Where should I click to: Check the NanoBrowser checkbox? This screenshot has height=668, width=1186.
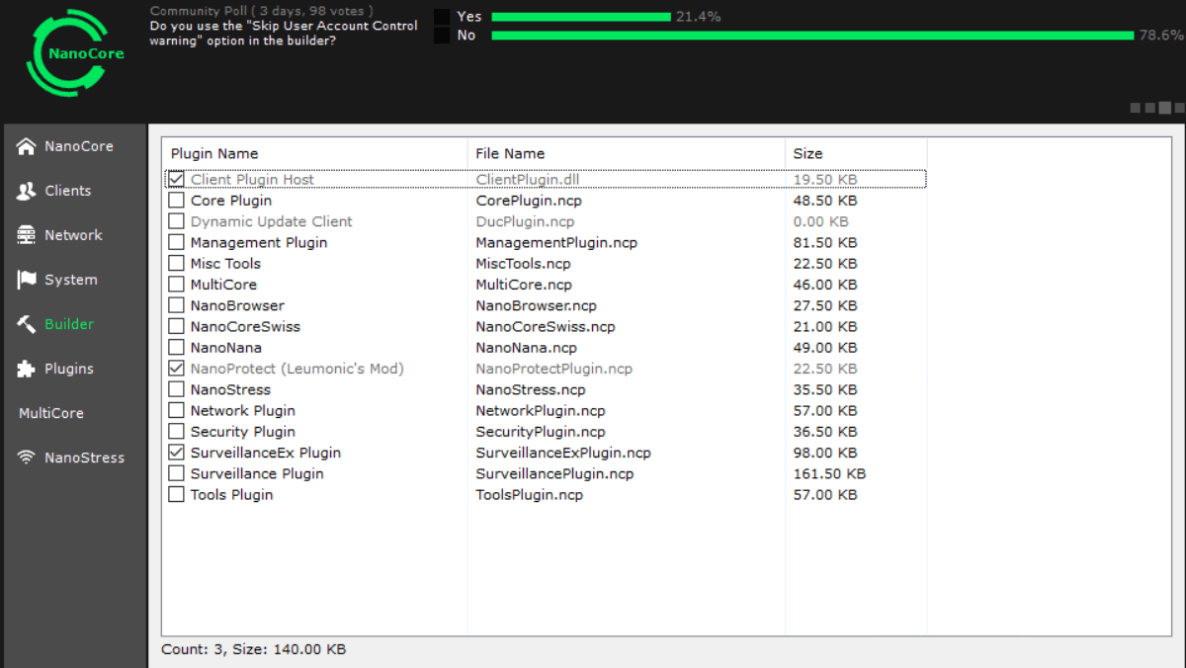[x=176, y=305]
